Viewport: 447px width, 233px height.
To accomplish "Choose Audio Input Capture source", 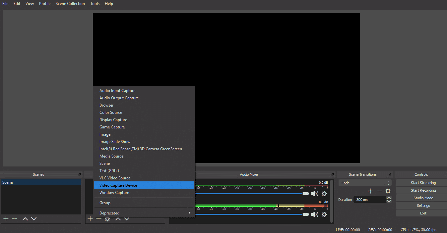I will click(143, 91).
